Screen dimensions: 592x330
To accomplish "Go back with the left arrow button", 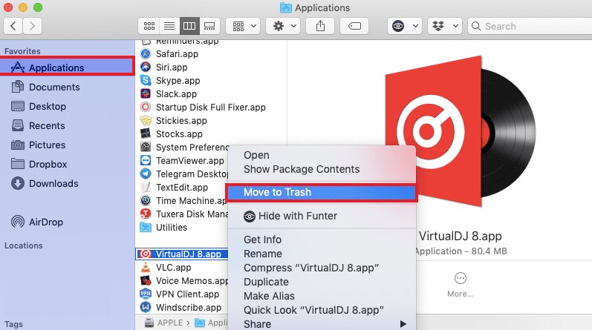I will coord(13,26).
